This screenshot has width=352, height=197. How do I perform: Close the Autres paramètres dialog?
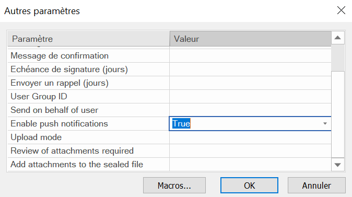(x=341, y=10)
